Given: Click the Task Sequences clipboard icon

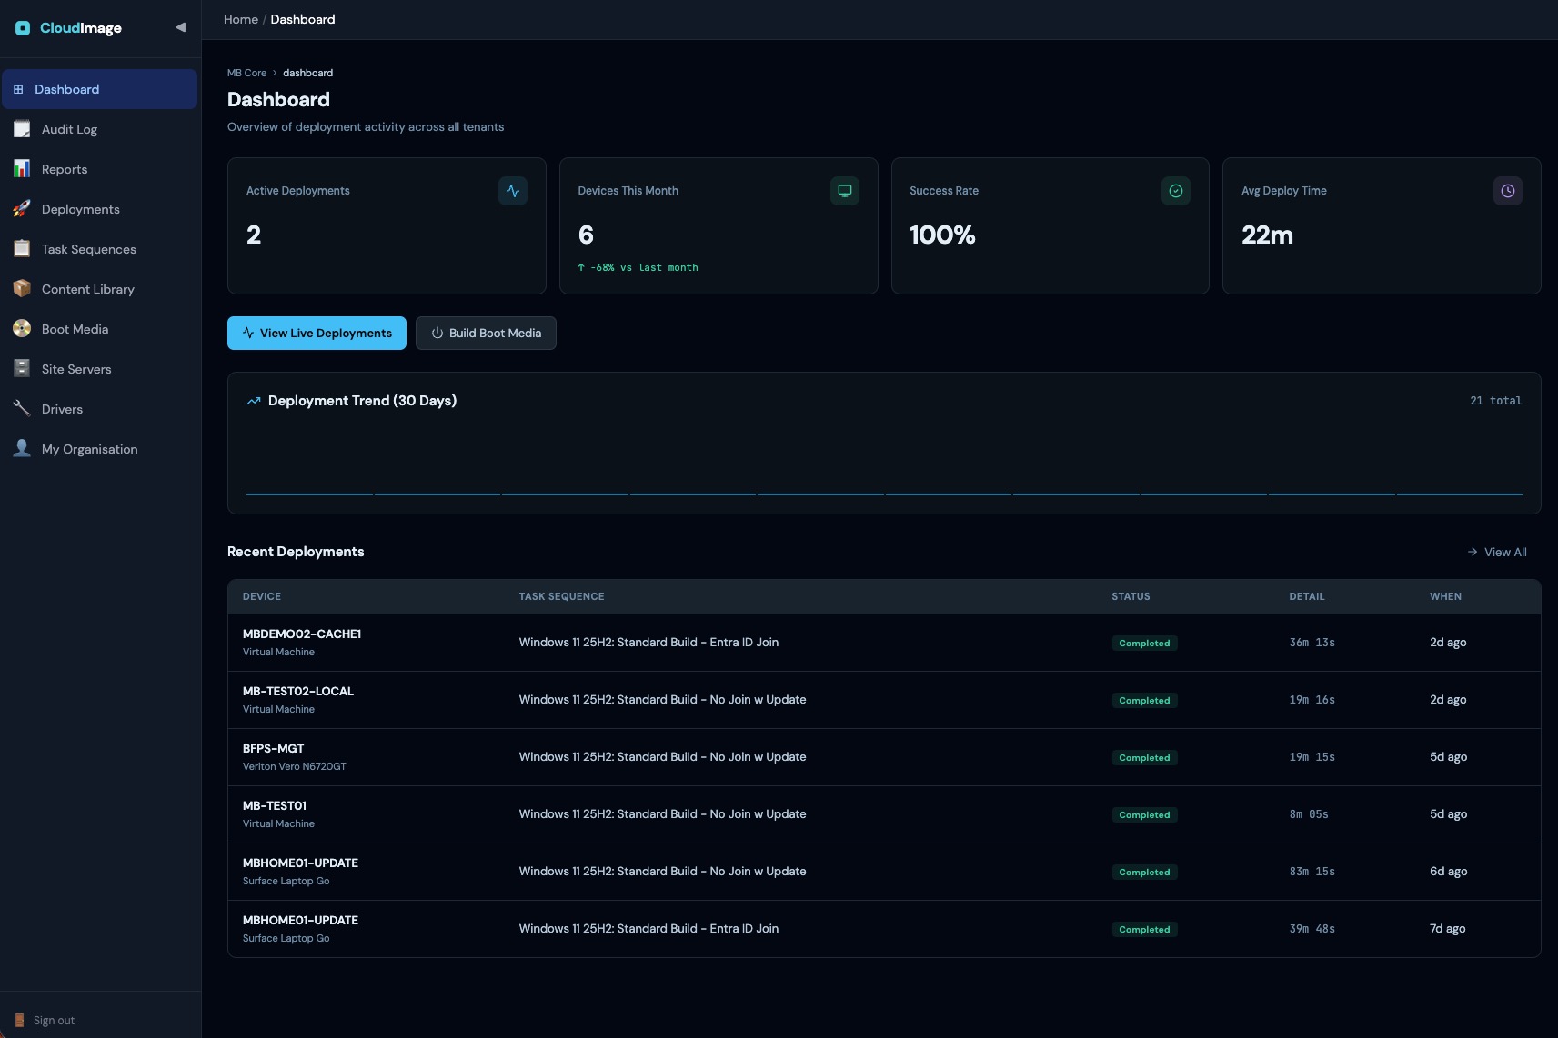Looking at the screenshot, I should pos(22,249).
